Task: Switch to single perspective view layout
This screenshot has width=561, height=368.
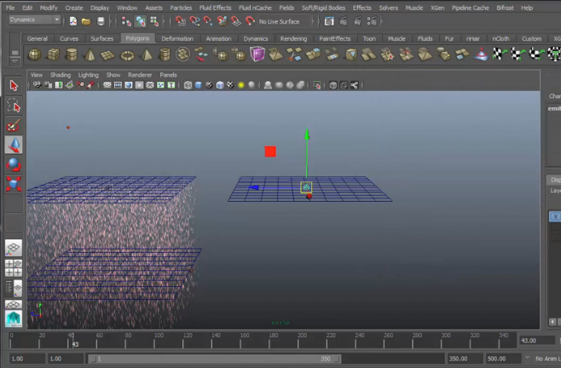Action: click(14, 248)
